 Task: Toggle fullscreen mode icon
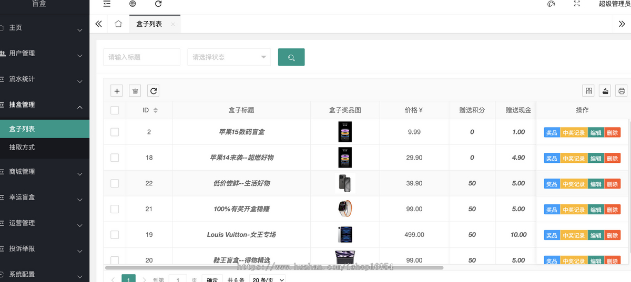577,4
